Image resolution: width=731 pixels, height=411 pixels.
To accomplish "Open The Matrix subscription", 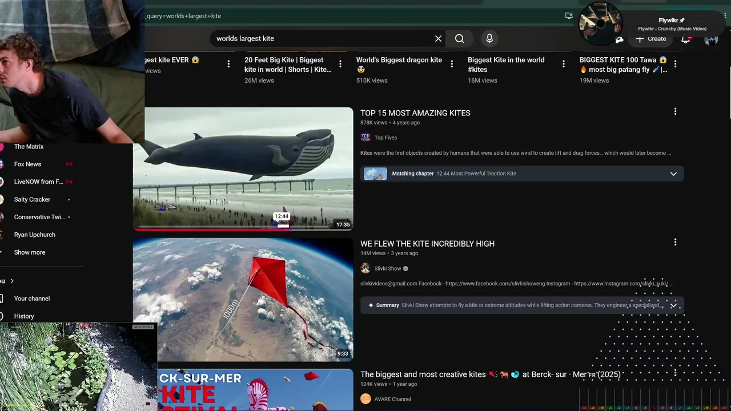I will tap(29, 147).
